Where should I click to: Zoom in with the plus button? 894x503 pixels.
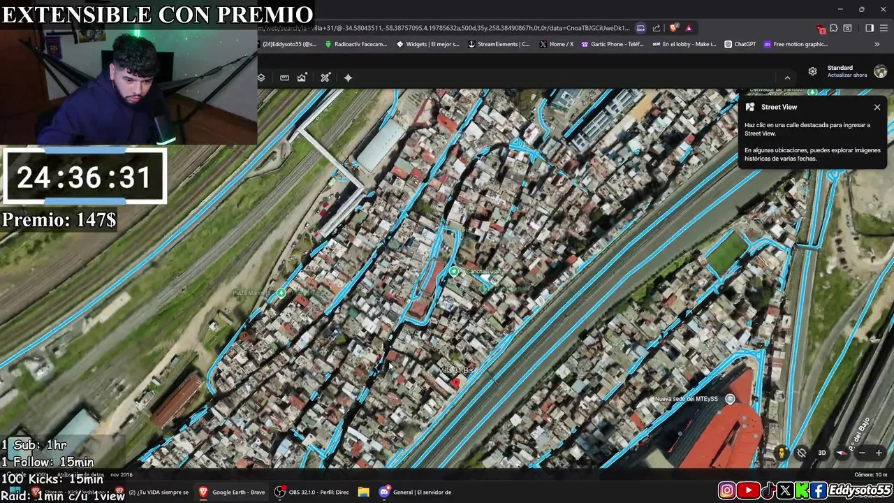click(x=879, y=453)
